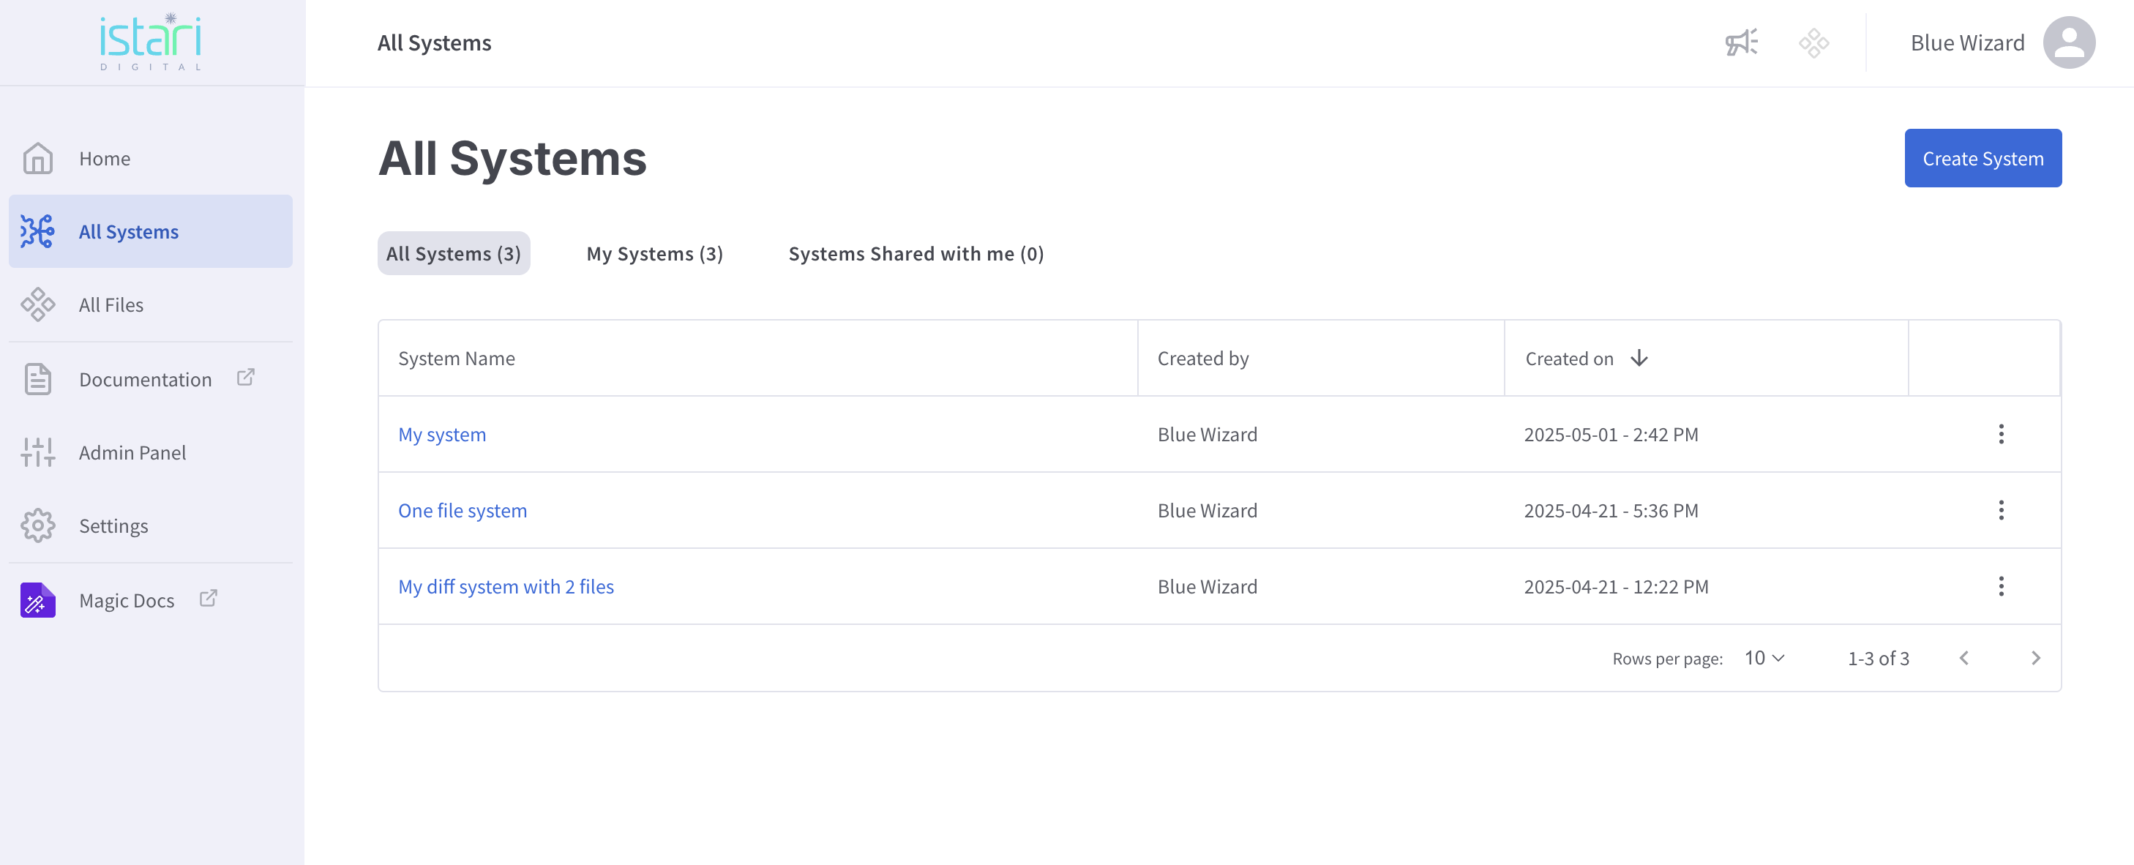Open Home from the sidebar
The height and width of the screenshot is (865, 2134).
pyautogui.click(x=105, y=158)
